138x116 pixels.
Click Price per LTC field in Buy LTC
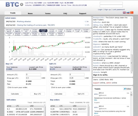(x=33, y=78)
